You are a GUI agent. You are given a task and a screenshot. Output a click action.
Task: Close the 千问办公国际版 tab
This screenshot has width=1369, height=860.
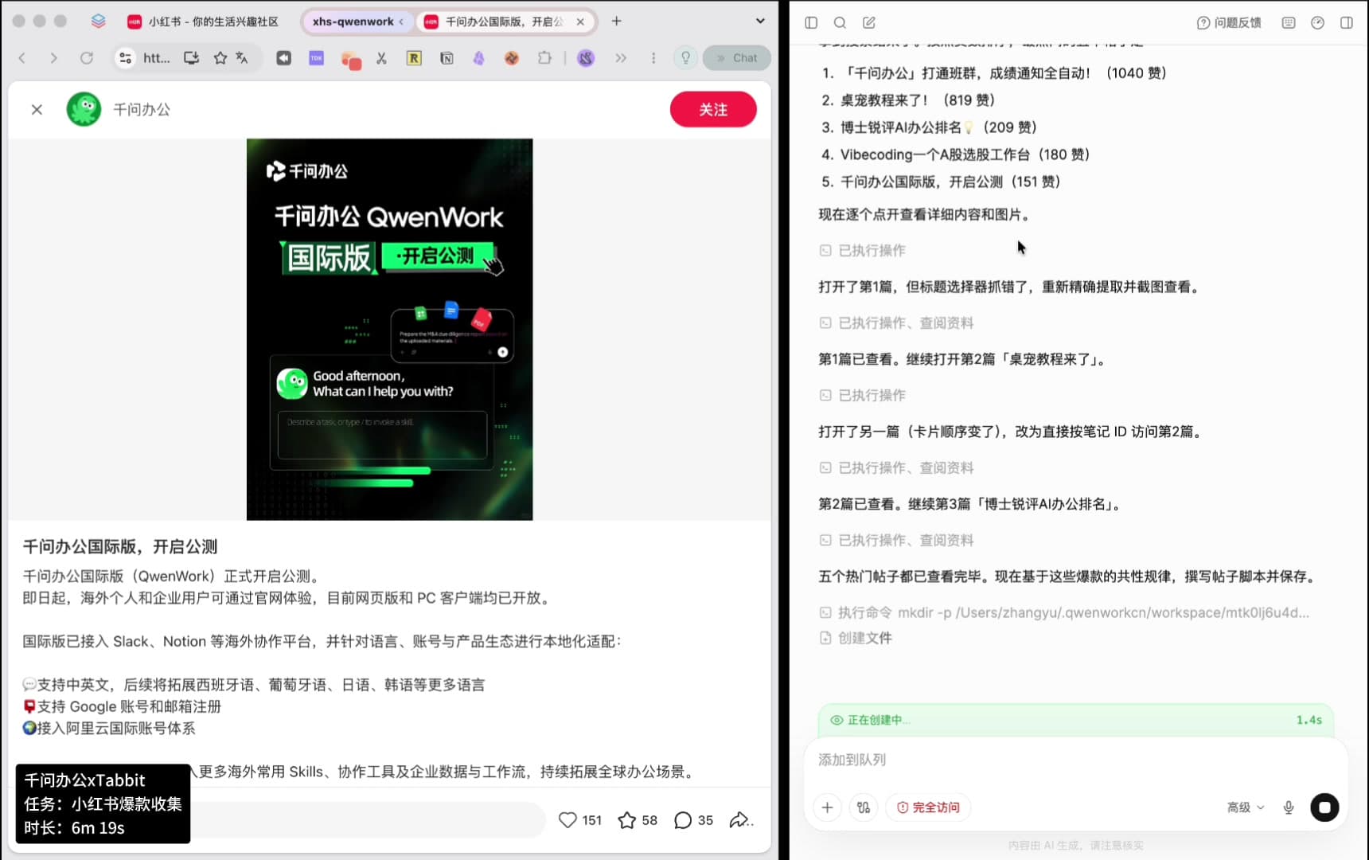pos(580,21)
